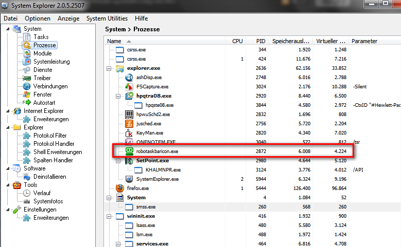Click the Deinstallieren icon under Software

point(27,177)
